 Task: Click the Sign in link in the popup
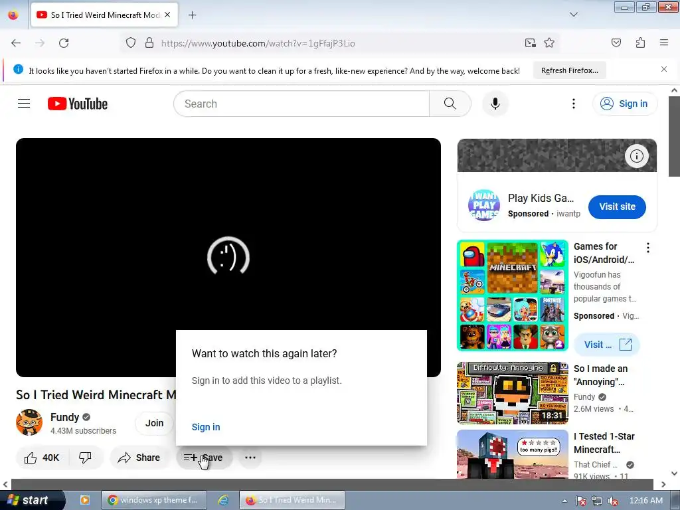(x=206, y=427)
